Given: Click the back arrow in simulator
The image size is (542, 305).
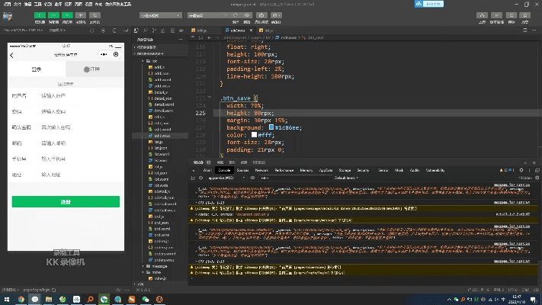Looking at the screenshot, I should point(12,55).
